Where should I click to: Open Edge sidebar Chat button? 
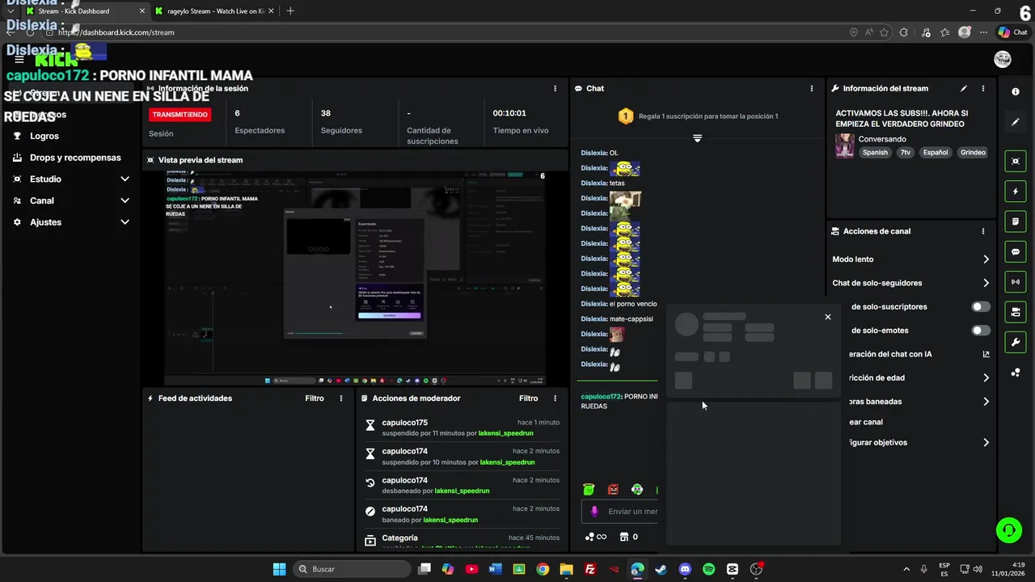pos(1013,32)
